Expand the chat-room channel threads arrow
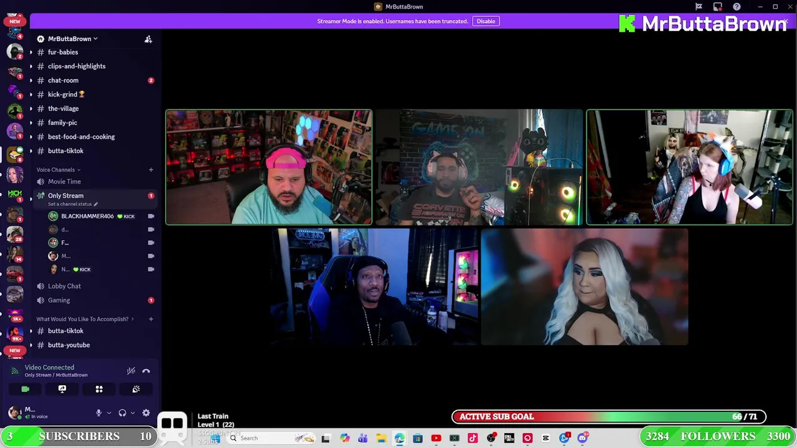Viewport: 797px width, 448px height. (31, 80)
